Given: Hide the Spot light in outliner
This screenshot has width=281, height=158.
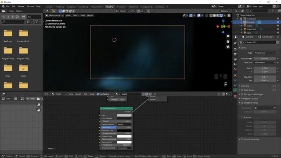Looking at the screenshot, I should 278,32.
